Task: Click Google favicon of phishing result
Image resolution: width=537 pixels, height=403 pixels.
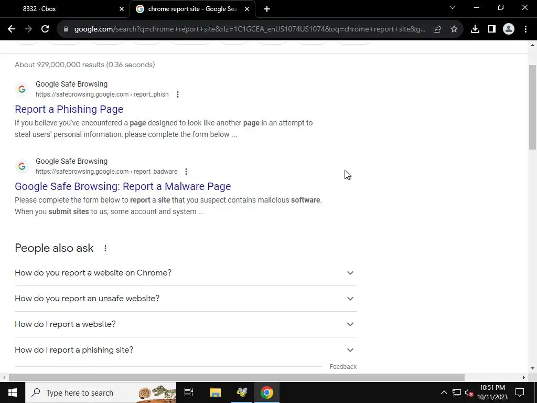Action: click(22, 89)
